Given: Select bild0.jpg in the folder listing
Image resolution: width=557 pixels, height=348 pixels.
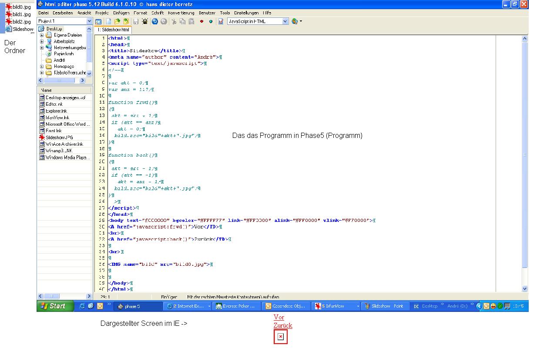Looking at the screenshot, I should pos(18,7).
